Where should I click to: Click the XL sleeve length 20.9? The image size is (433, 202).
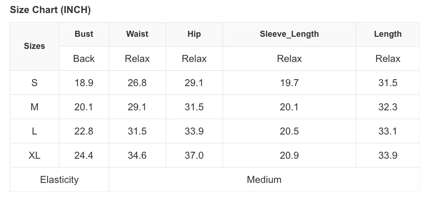289,155
